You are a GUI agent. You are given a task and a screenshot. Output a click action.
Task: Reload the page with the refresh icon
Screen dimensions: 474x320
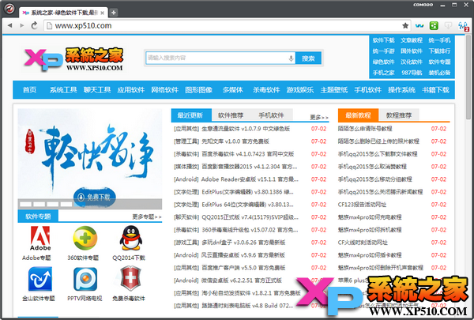point(35,26)
